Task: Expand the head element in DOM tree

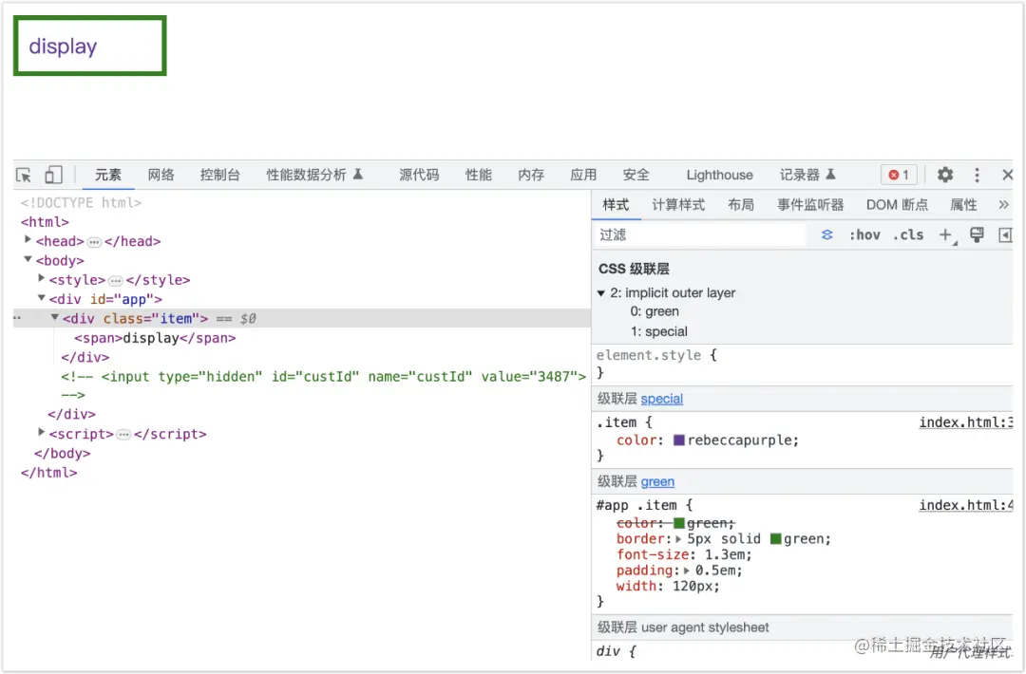Action: tap(28, 241)
